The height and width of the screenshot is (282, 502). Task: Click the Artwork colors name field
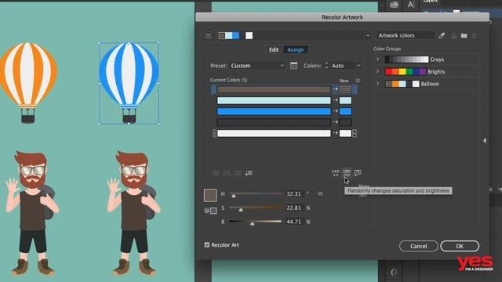tap(406, 35)
